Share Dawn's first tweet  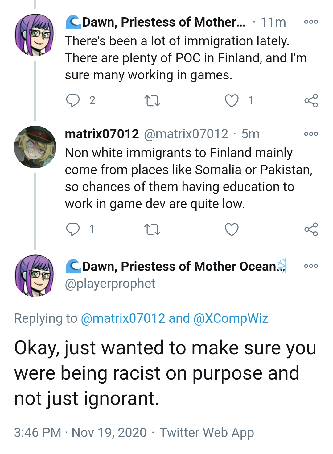click(311, 101)
